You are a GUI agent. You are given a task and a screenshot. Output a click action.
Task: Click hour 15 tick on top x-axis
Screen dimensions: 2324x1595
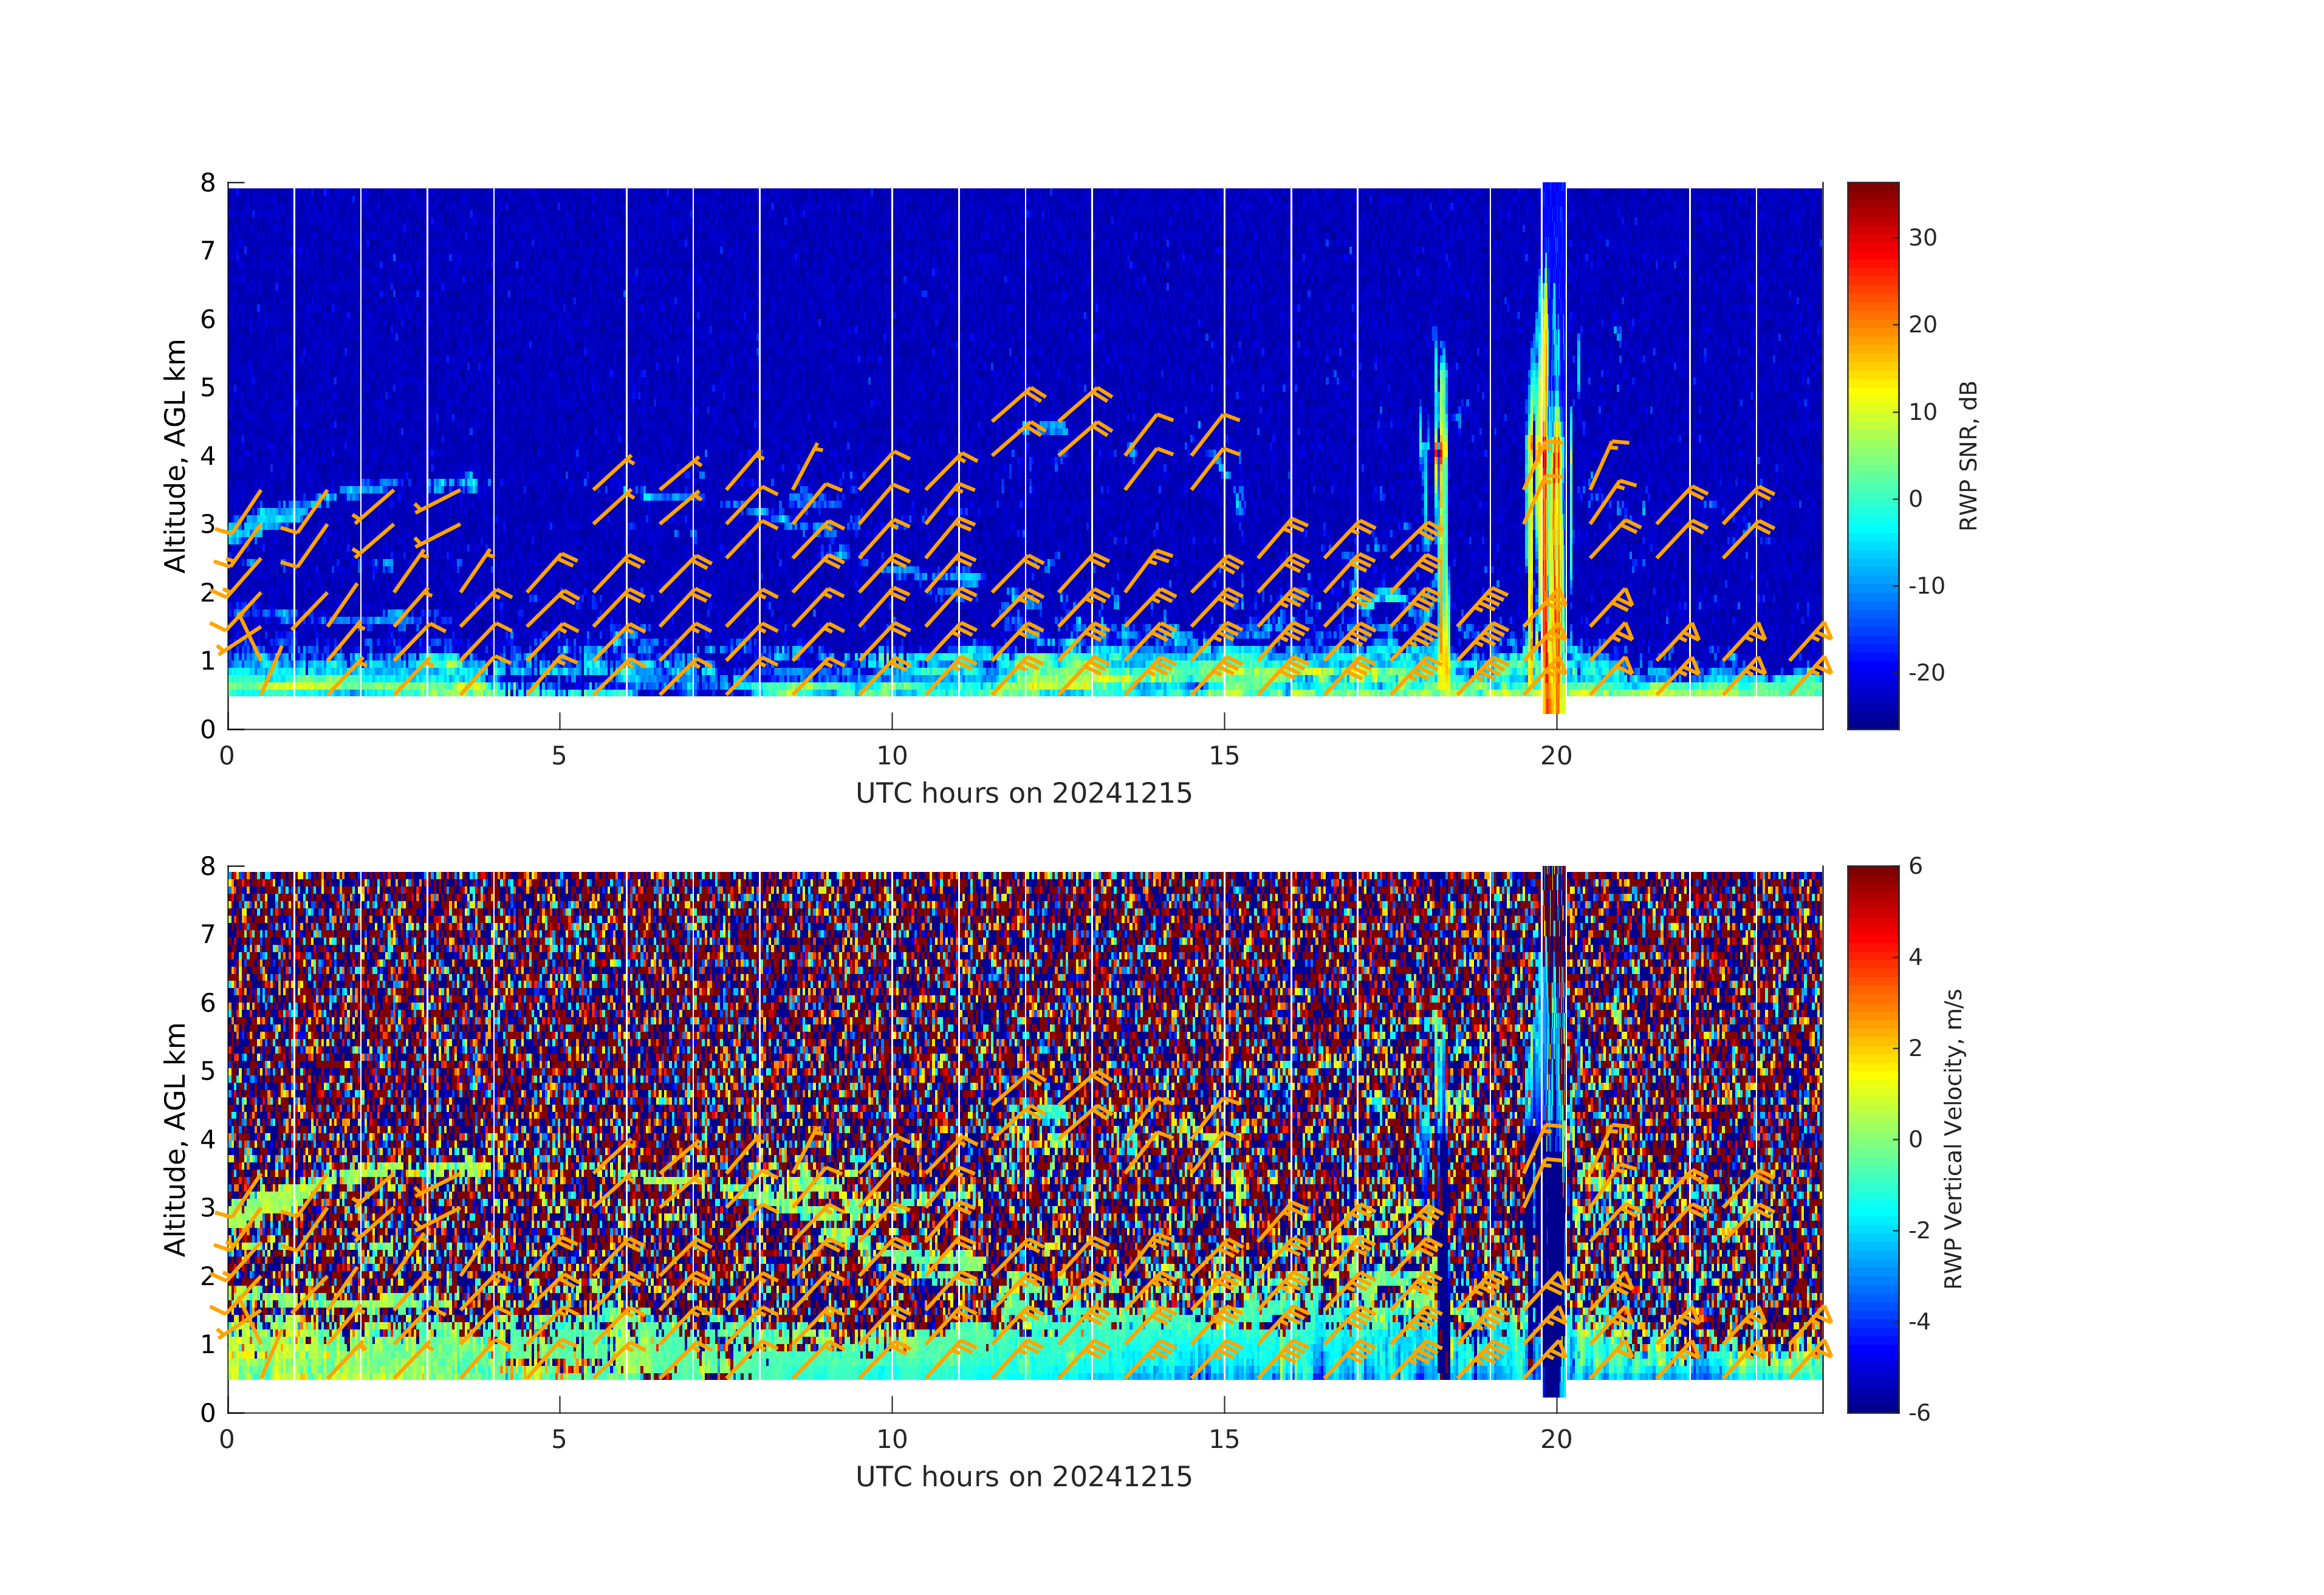(1223, 756)
